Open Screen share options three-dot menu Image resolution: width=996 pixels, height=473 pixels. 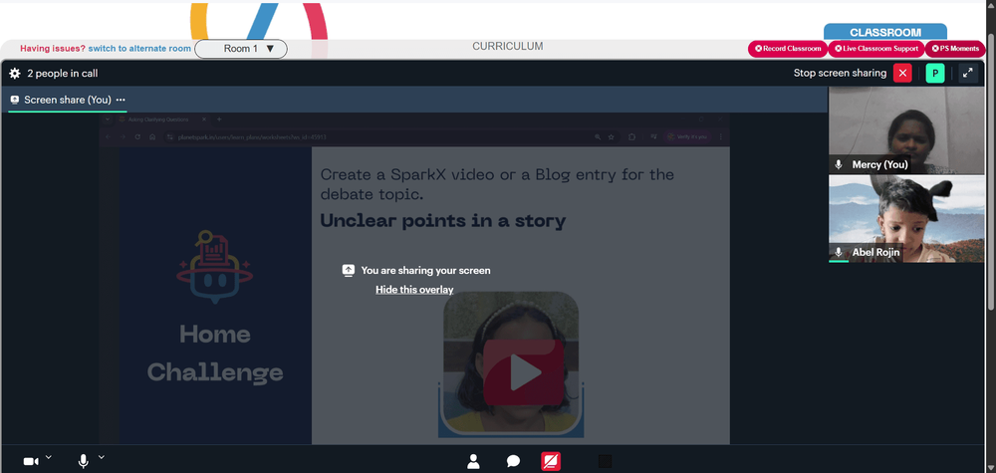(121, 100)
